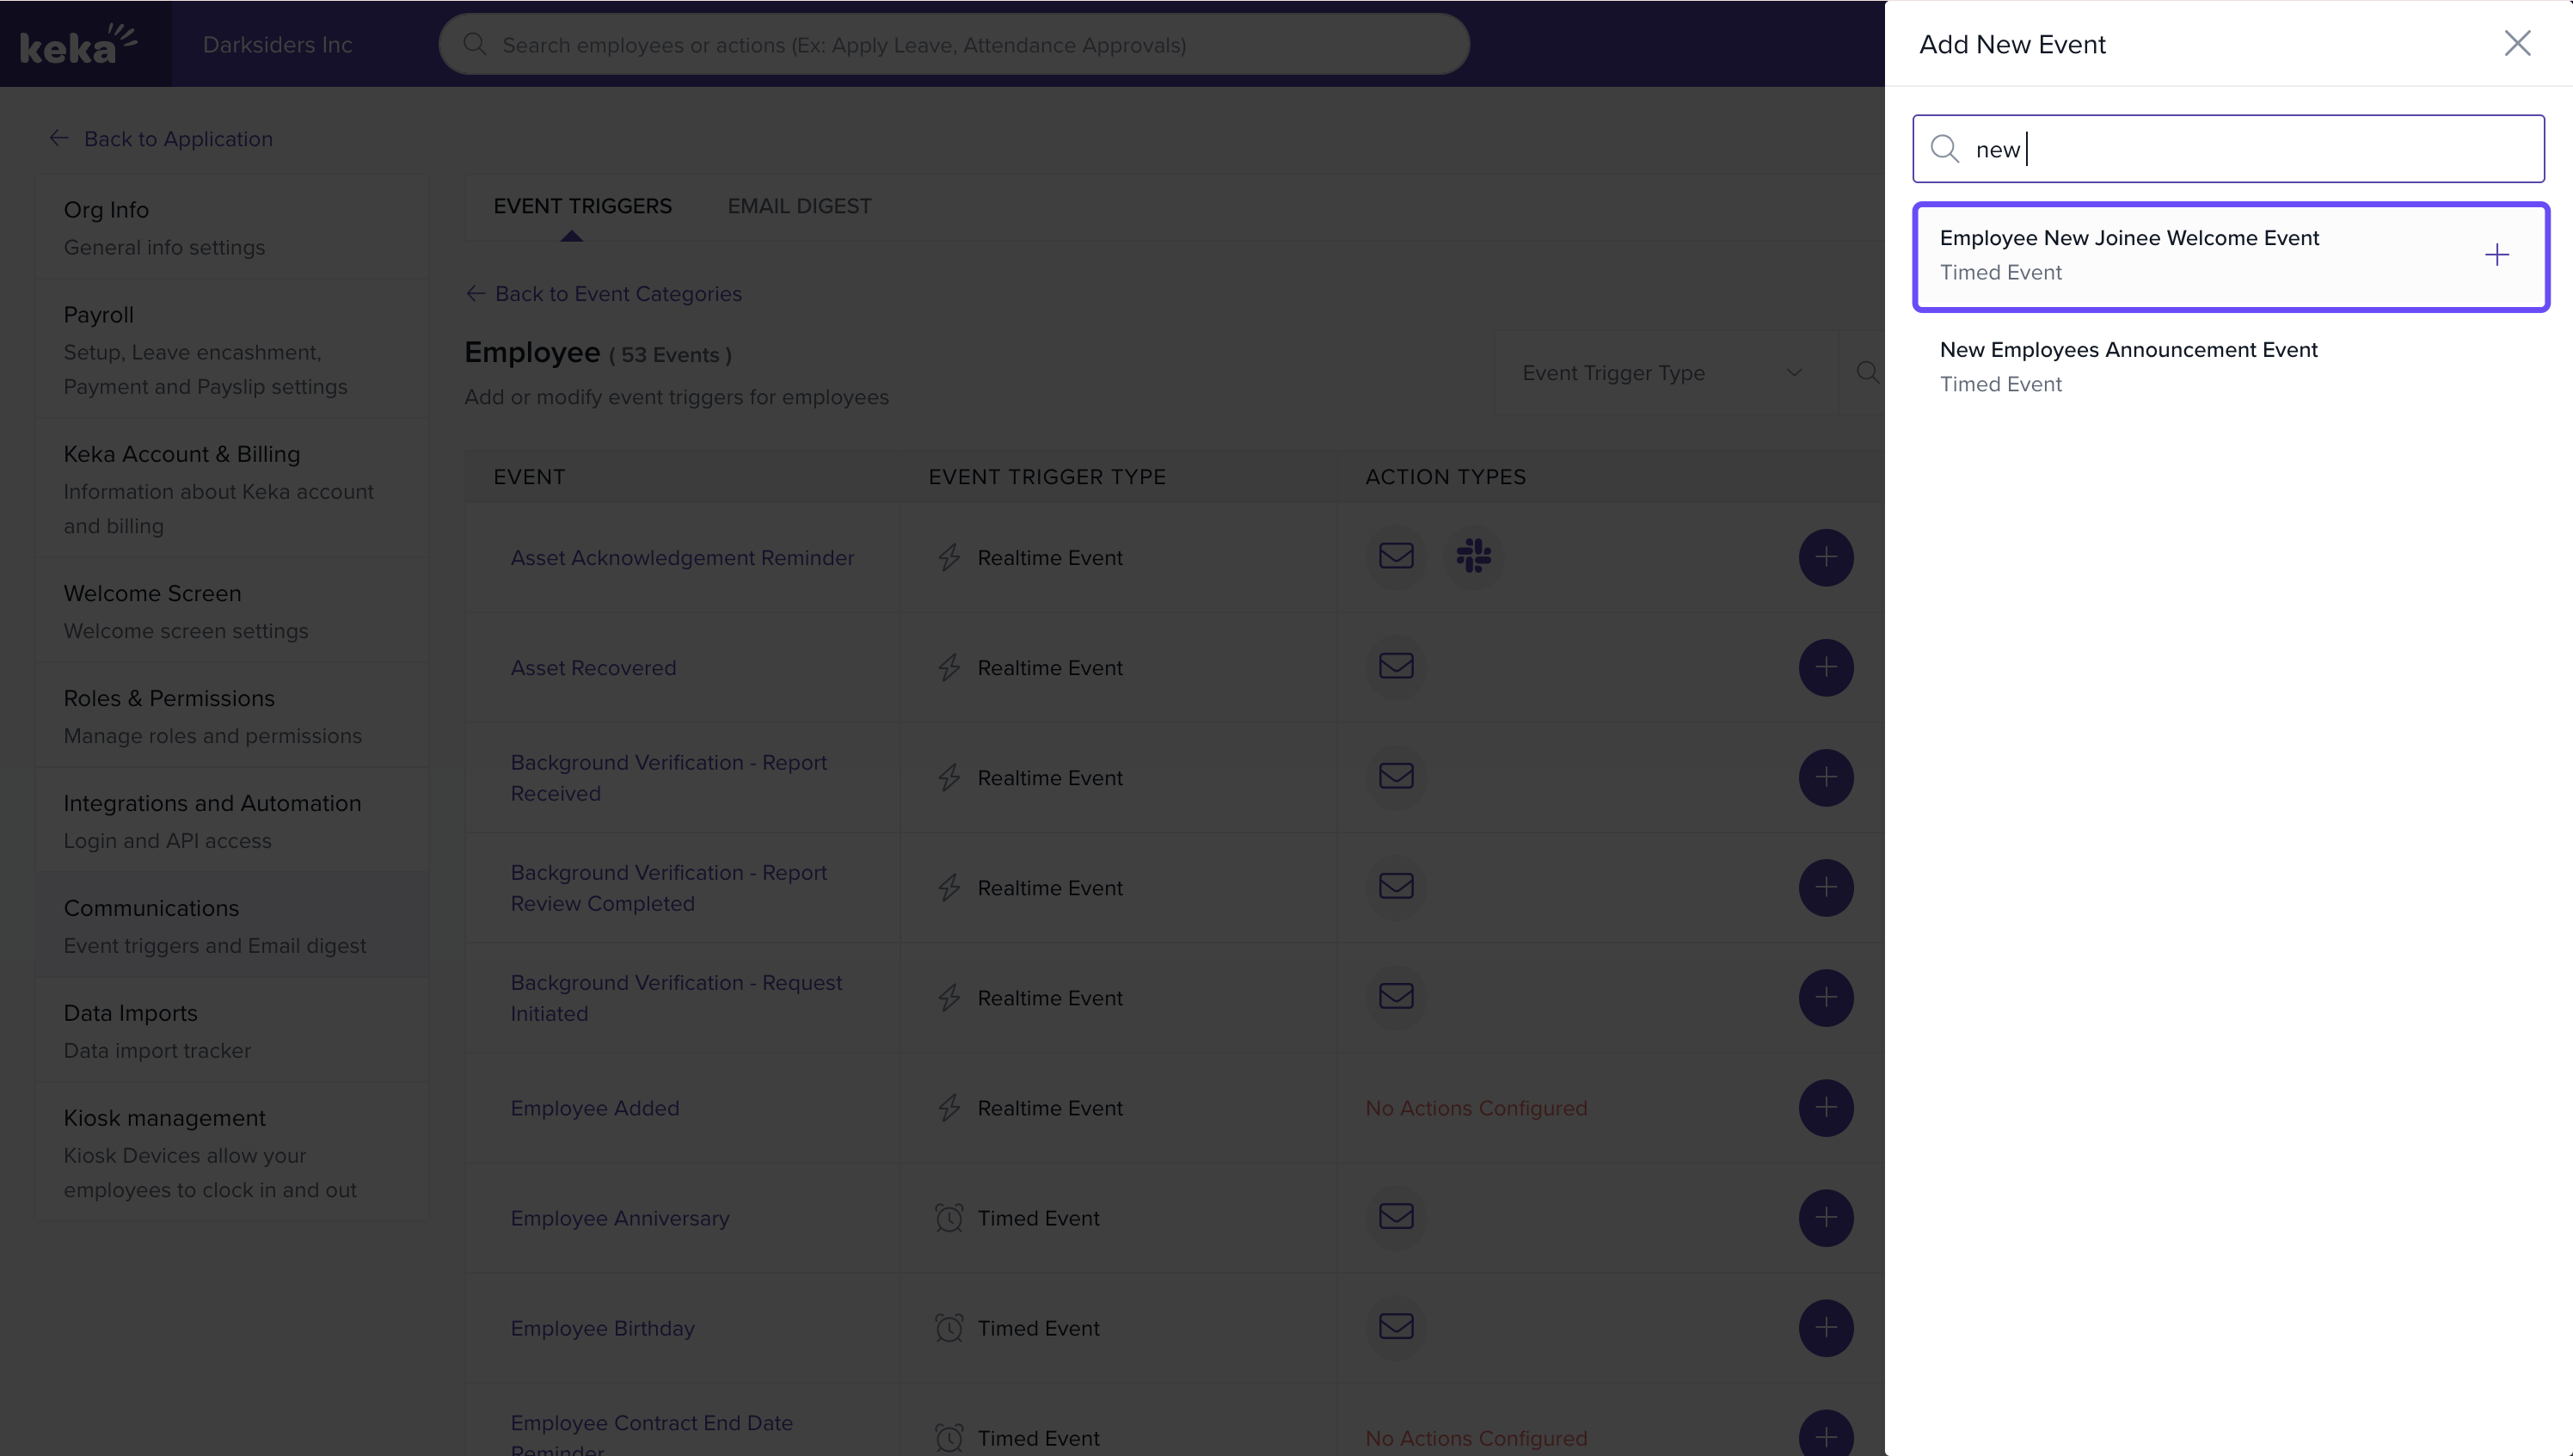Select the Event Triggers tab
This screenshot has height=1456, width=2573.
582,206
